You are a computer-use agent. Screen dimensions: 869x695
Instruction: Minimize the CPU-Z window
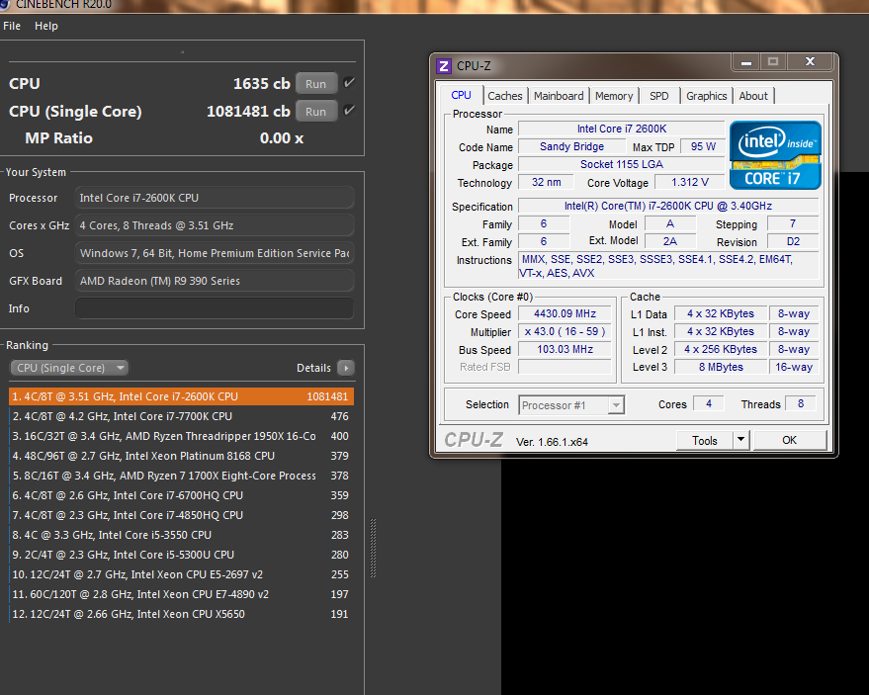pos(746,62)
